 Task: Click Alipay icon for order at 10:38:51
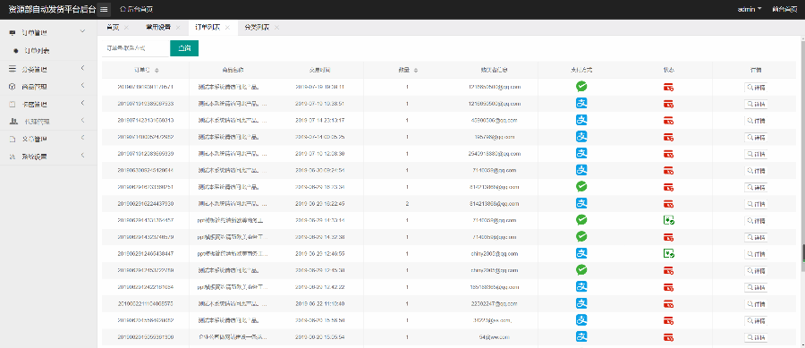(x=581, y=103)
